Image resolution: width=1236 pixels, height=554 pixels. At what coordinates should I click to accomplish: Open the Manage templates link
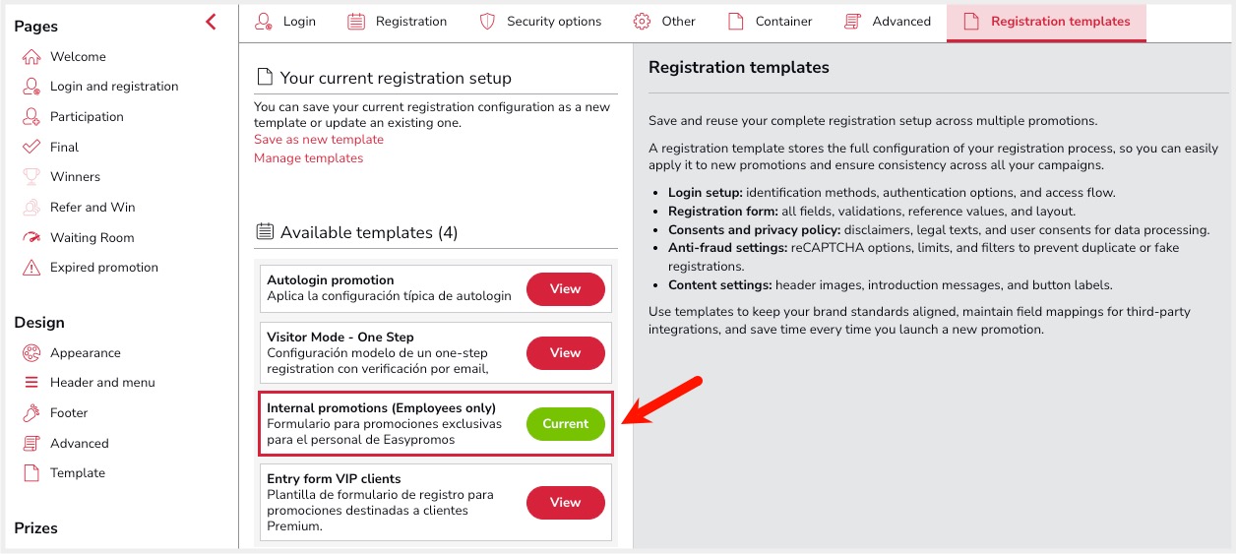[308, 158]
